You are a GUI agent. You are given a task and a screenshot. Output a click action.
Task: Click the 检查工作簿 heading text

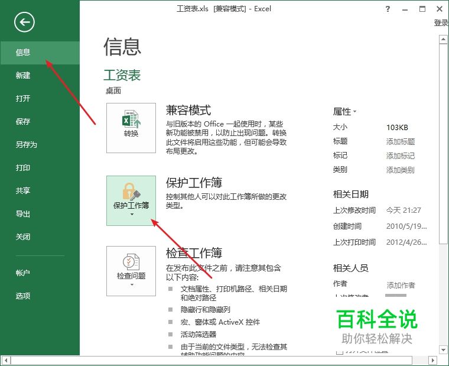[194, 253]
